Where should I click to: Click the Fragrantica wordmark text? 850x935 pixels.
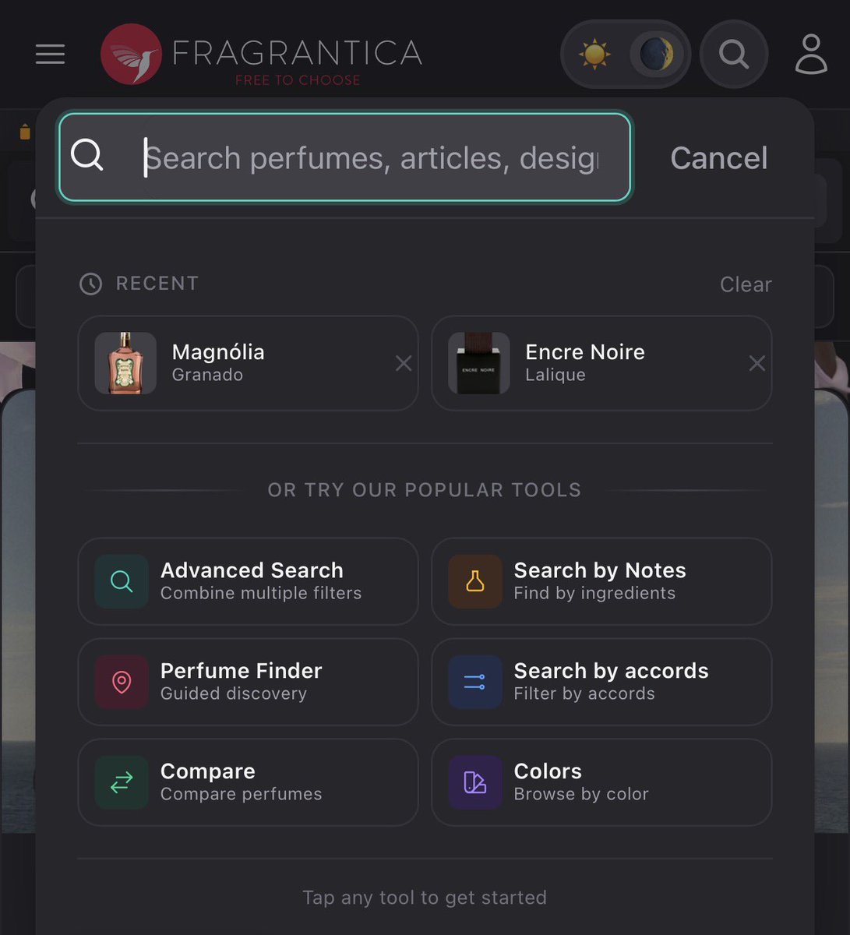297,53
